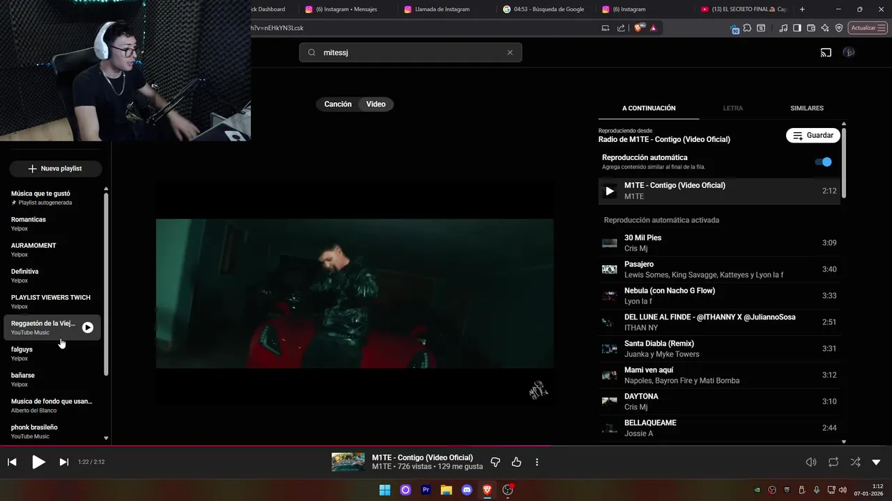Click the share page icon in address bar
The image size is (892, 501).
pos(621,28)
